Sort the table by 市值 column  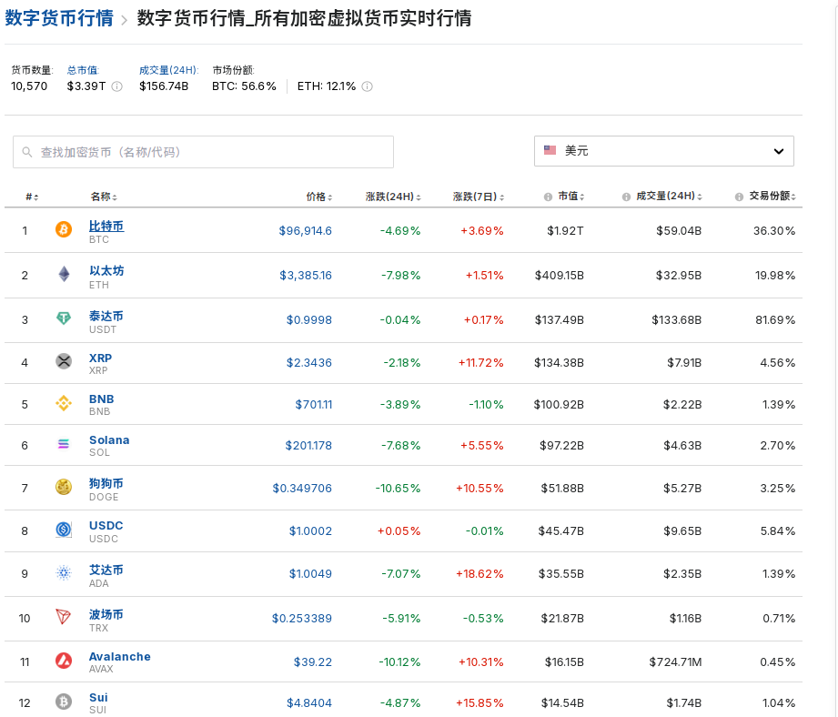pos(570,195)
